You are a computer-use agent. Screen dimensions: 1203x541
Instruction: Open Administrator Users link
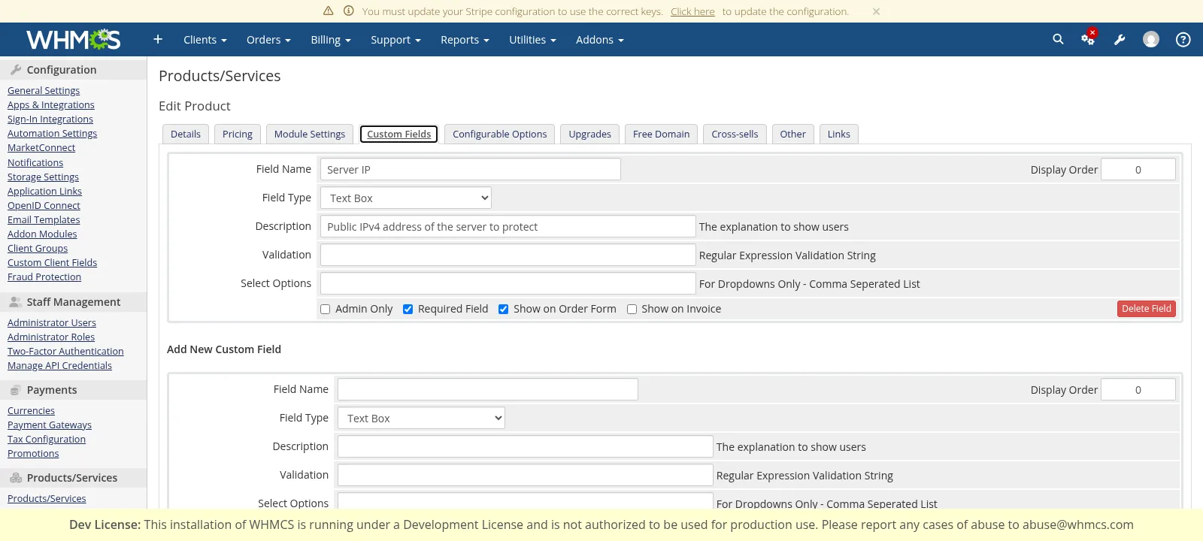[52, 322]
